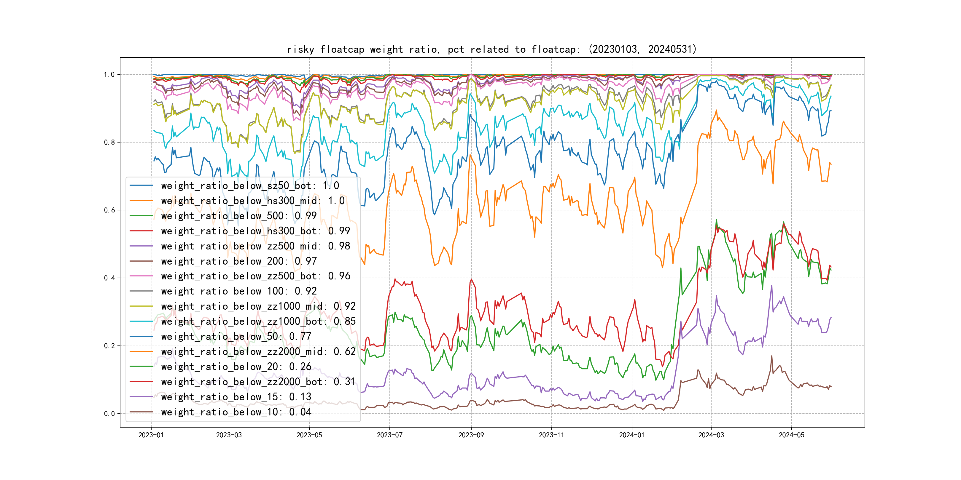Click the purple line swatch for weight_ratio_below_15
961x480 pixels.
(141, 397)
